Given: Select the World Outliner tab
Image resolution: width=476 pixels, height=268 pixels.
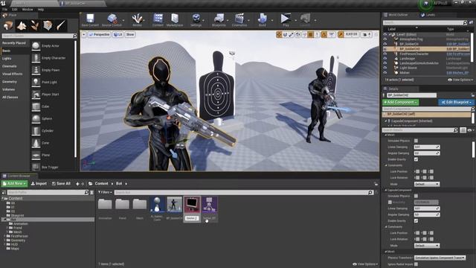Looking at the screenshot, I should pos(396,15).
